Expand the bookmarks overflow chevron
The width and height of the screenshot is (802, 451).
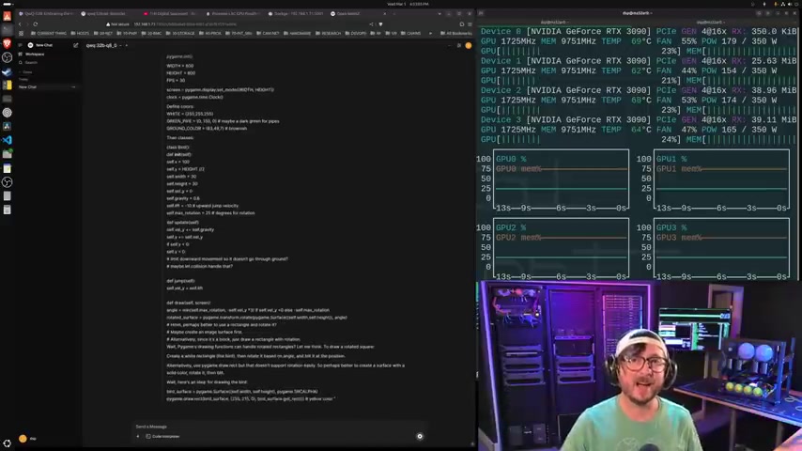coord(430,33)
